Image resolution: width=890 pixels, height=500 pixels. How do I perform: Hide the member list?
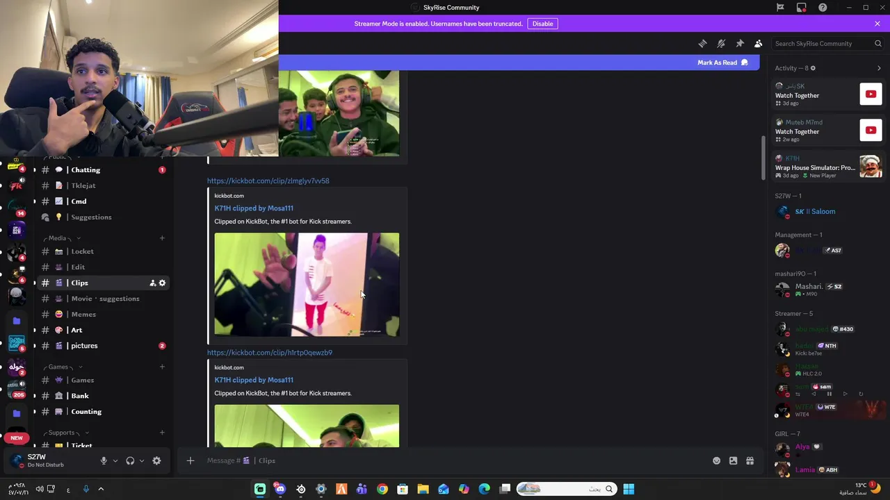(759, 43)
